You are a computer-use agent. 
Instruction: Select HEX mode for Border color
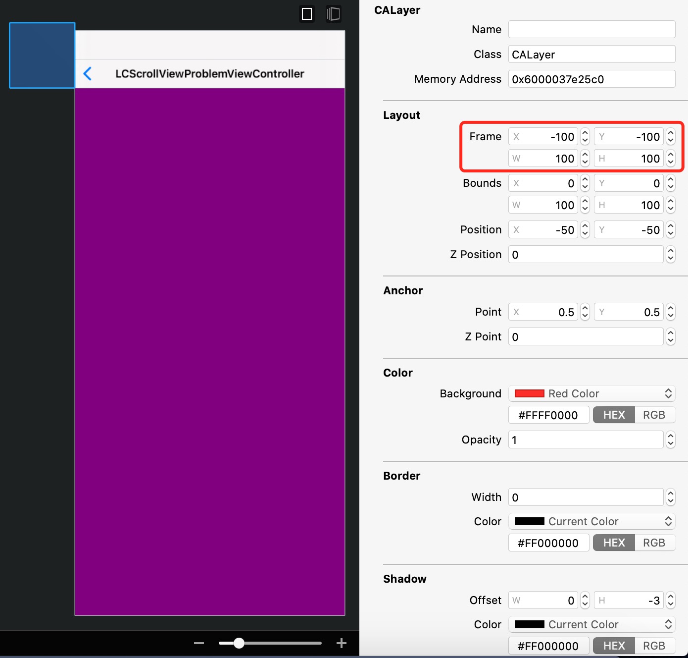[614, 543]
